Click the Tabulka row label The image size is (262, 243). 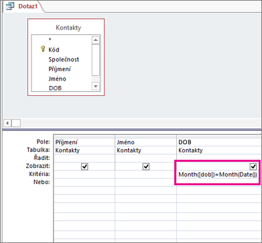[x=38, y=150]
